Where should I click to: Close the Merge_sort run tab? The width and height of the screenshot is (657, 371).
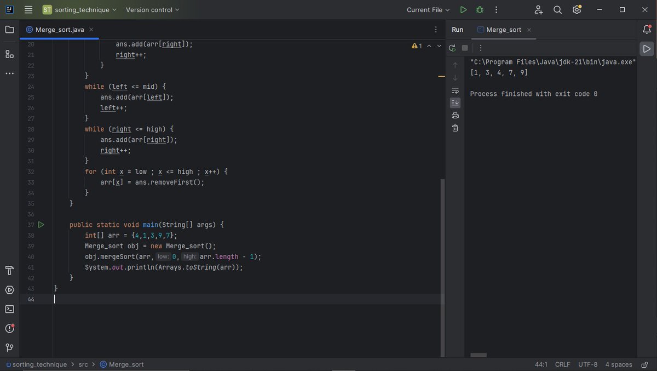click(529, 30)
